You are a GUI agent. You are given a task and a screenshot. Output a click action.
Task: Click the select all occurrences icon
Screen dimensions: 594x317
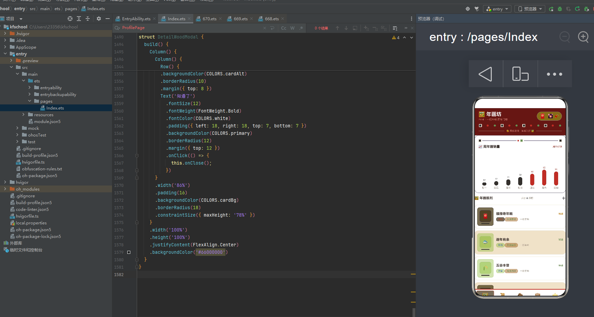(384, 28)
